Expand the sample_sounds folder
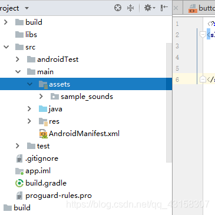The width and height of the screenshot is (215, 215). pos(41,96)
